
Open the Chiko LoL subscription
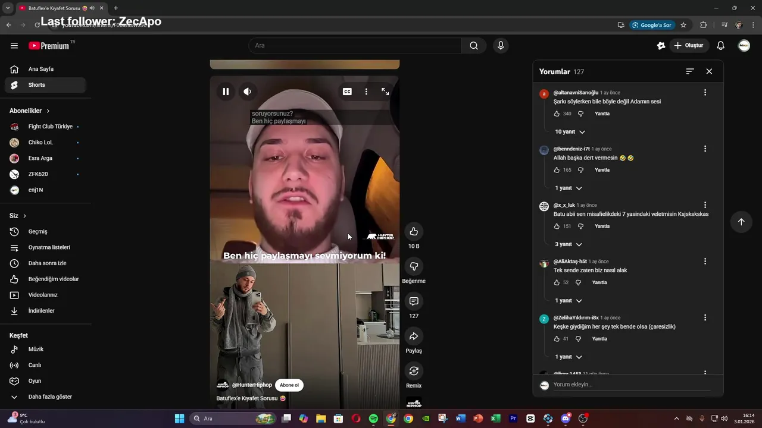pyautogui.click(x=45, y=143)
